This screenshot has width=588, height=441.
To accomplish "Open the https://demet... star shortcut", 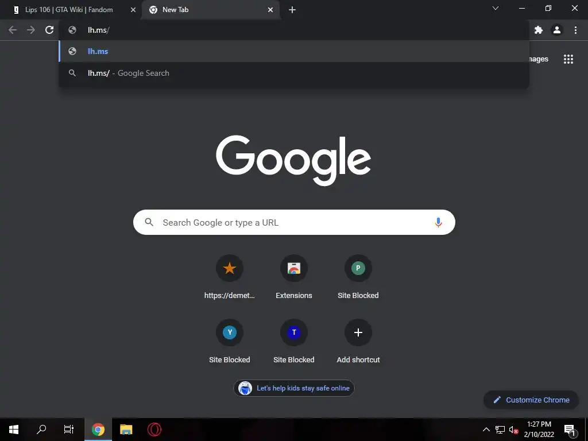I will click(230, 277).
